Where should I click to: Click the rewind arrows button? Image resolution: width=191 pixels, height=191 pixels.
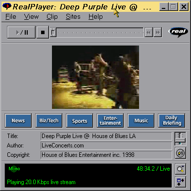click(148, 33)
